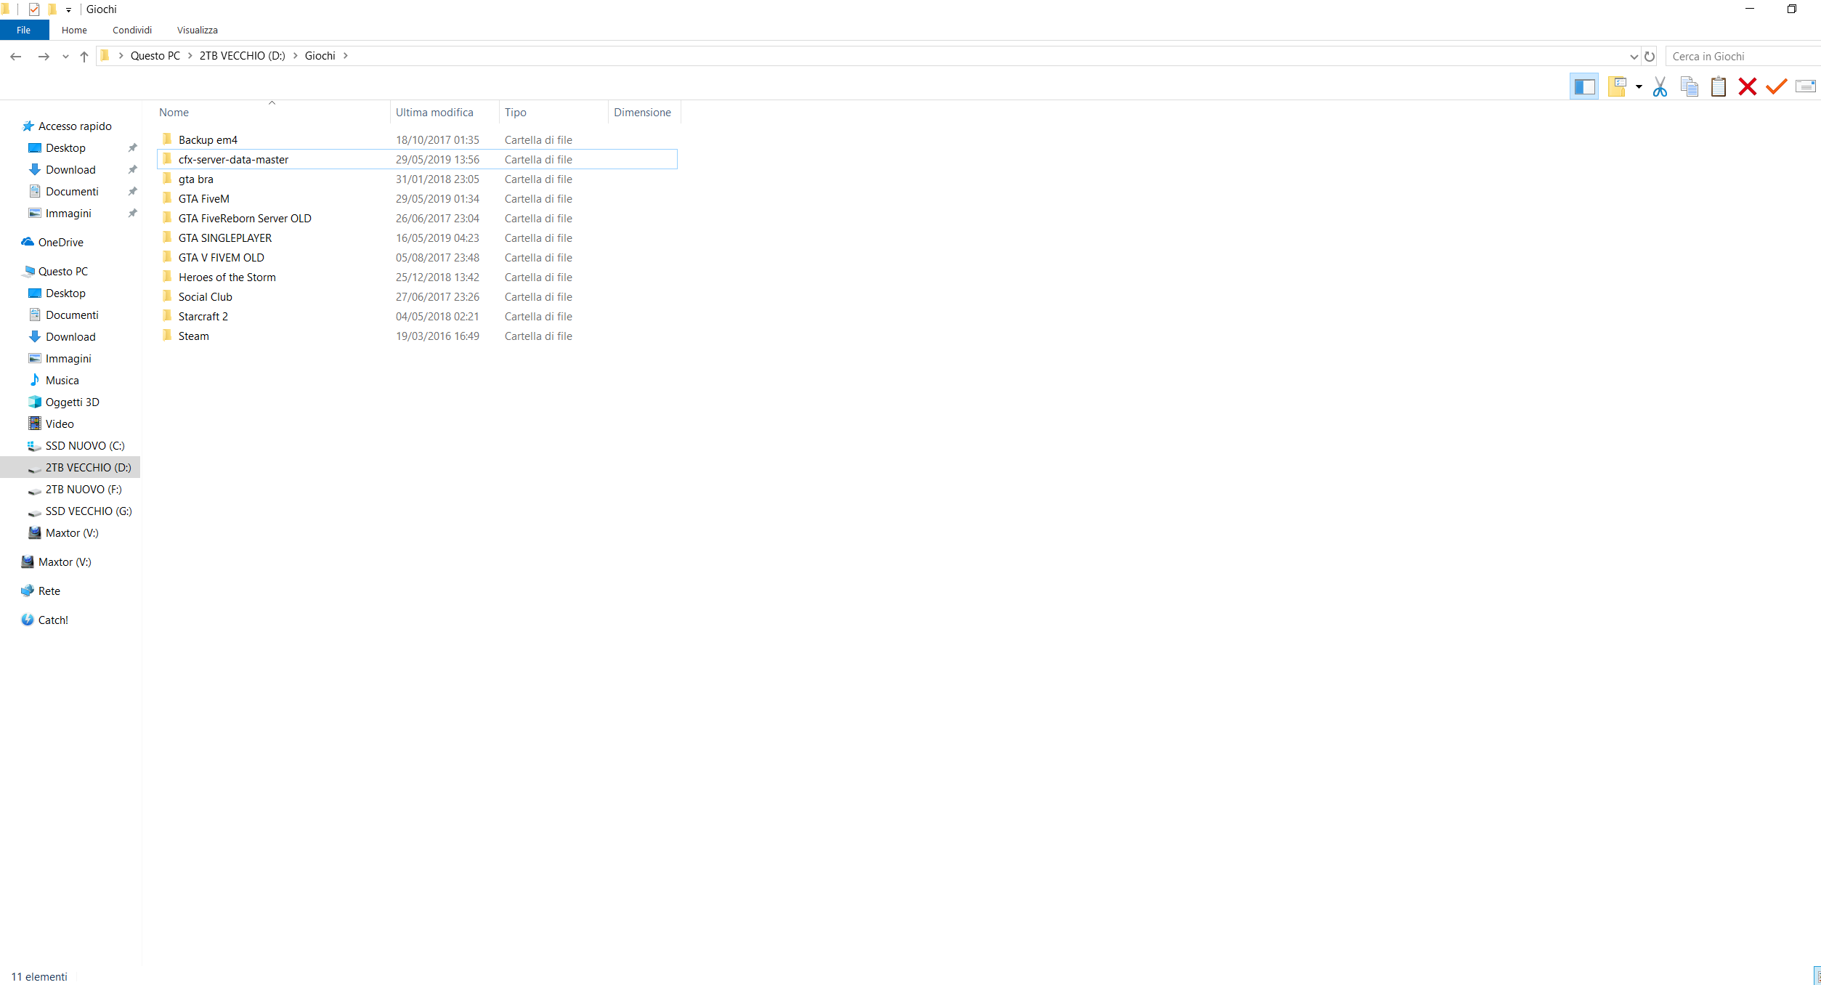The image size is (1821, 985).
Task: Sort by the Ultima modifica column header
Action: (x=434, y=113)
